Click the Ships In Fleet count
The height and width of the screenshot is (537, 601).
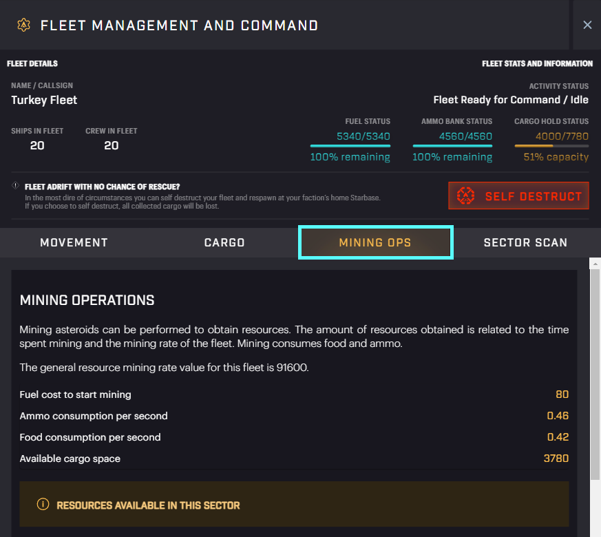click(x=37, y=145)
